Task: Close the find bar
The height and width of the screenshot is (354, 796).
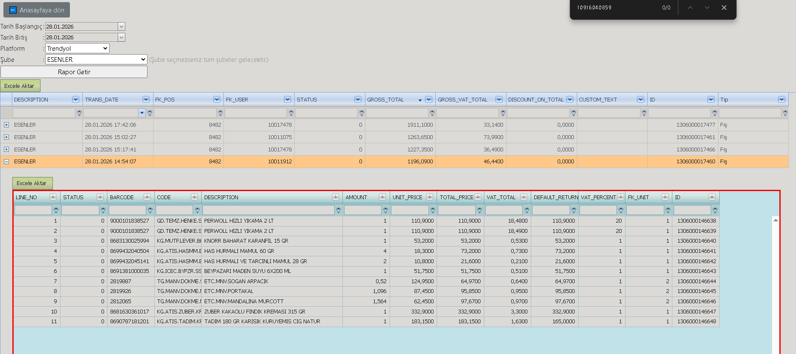Action: [x=724, y=8]
